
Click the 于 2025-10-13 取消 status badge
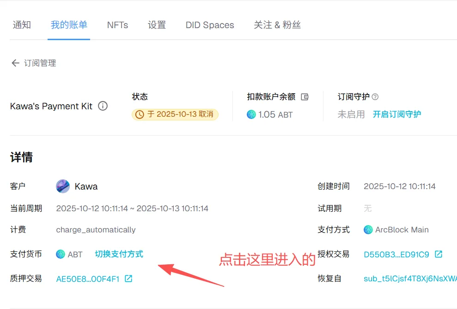(x=175, y=114)
